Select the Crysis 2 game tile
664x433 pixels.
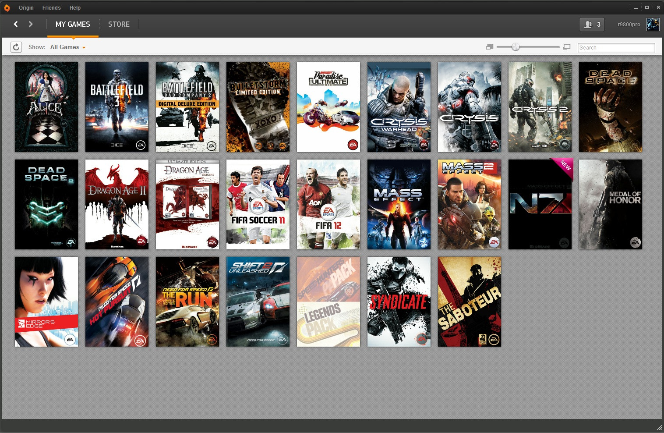[x=540, y=107]
